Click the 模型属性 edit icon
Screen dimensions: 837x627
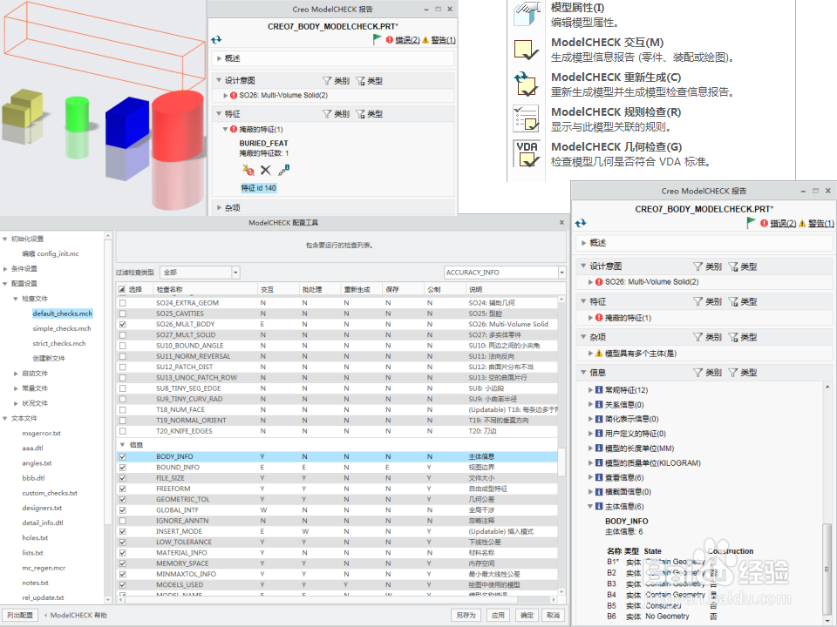527,15
